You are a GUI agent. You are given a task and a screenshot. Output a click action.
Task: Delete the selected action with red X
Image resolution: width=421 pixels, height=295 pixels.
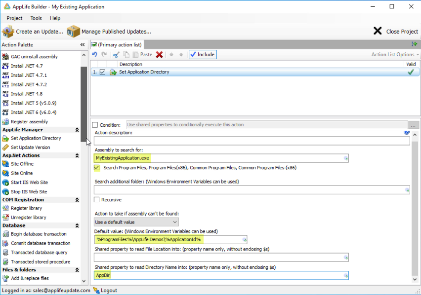pos(159,55)
